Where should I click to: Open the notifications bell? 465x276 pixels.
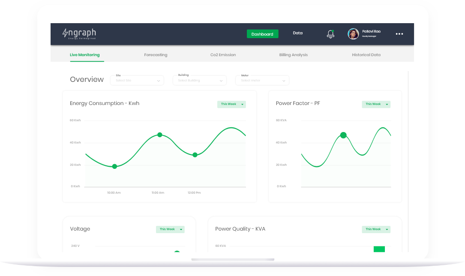(x=330, y=34)
